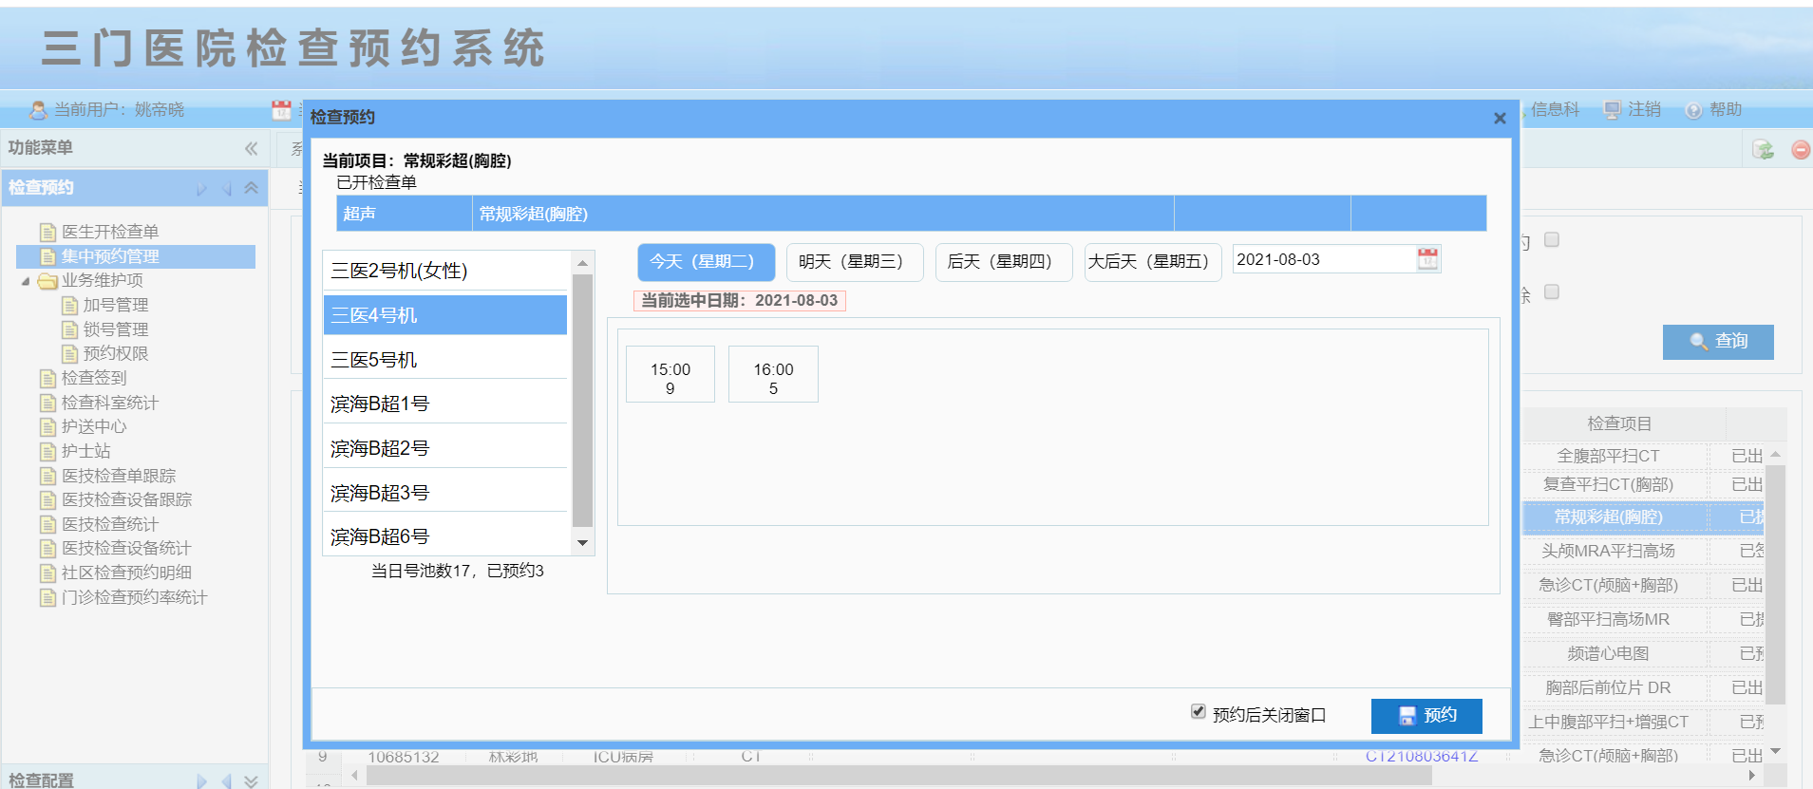
Task: Click the blue 预约 submit button
Action: [x=1426, y=716]
